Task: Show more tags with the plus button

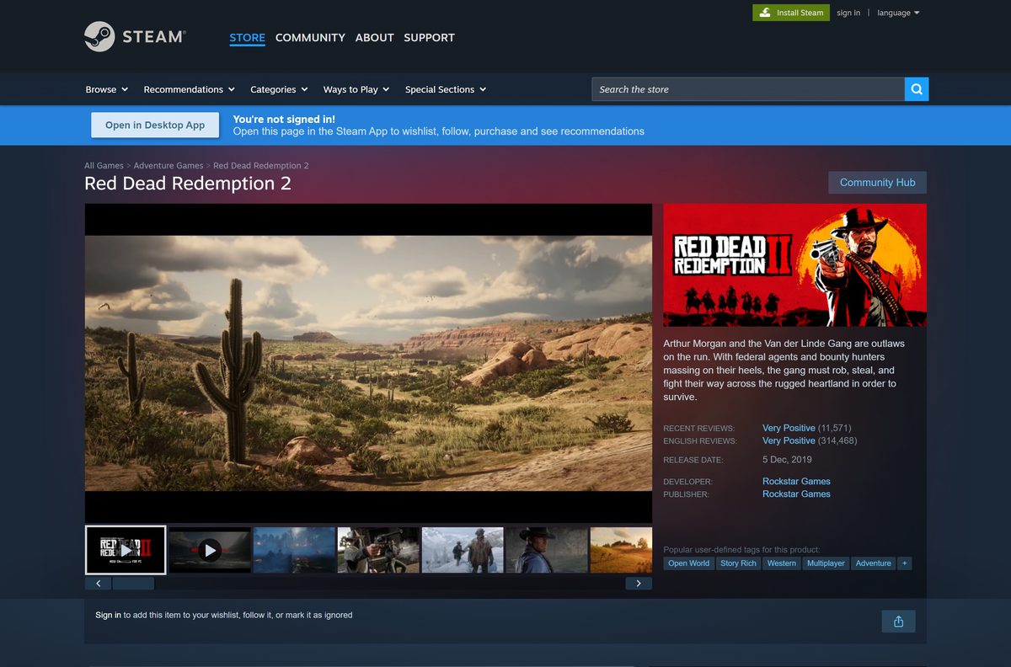Action: click(x=904, y=563)
